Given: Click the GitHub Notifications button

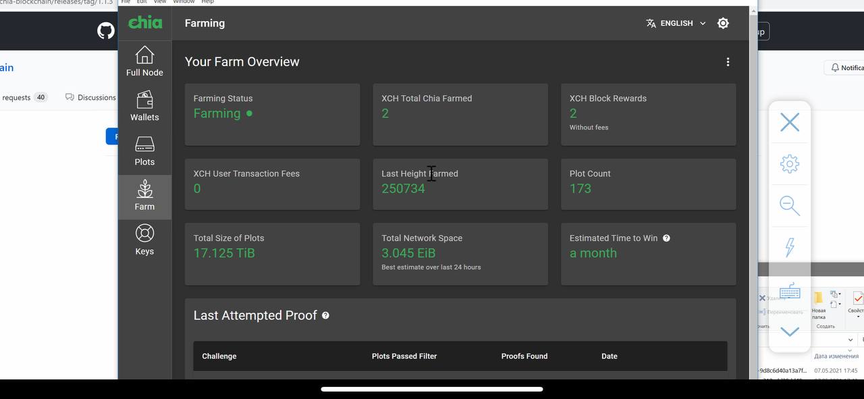Looking at the screenshot, I should [x=846, y=68].
